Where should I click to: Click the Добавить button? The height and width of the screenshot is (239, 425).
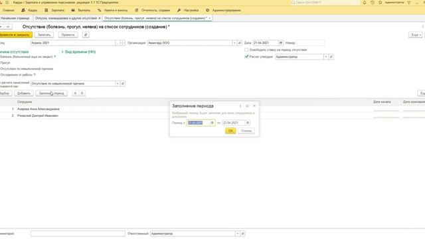(x=24, y=93)
